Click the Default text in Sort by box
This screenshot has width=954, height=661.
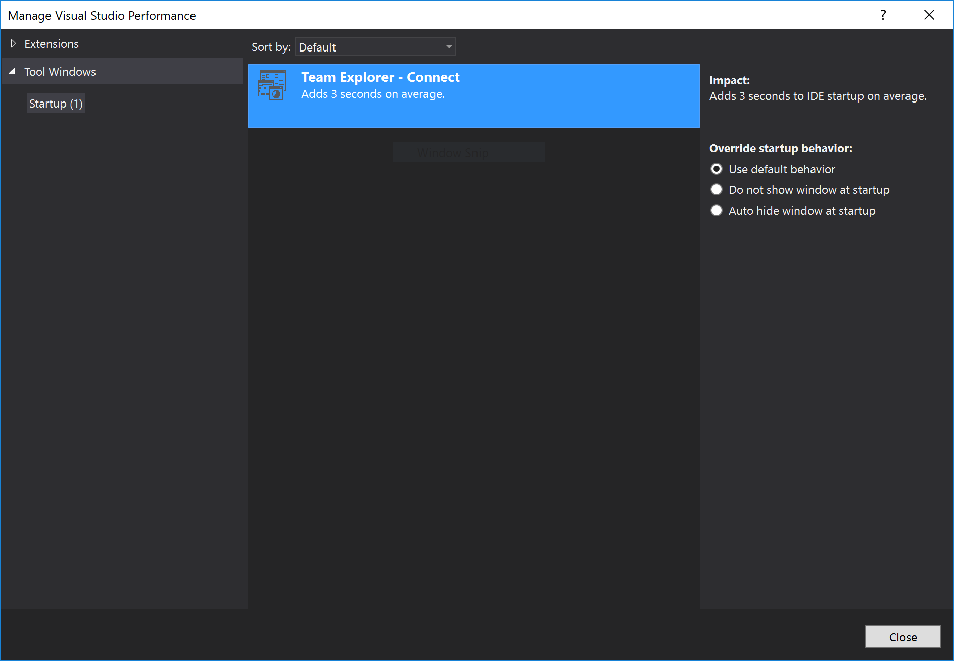click(317, 47)
